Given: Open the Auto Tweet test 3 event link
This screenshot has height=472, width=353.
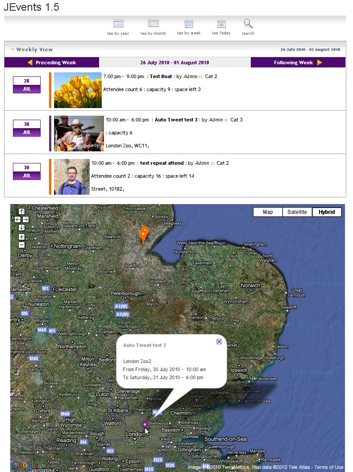Looking at the screenshot, I should tap(176, 120).
